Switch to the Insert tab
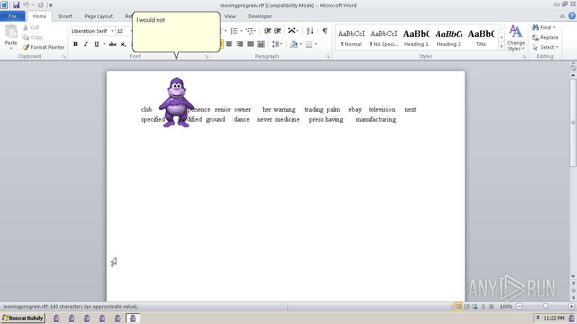Screen dimensions: 577x324 click(65, 16)
